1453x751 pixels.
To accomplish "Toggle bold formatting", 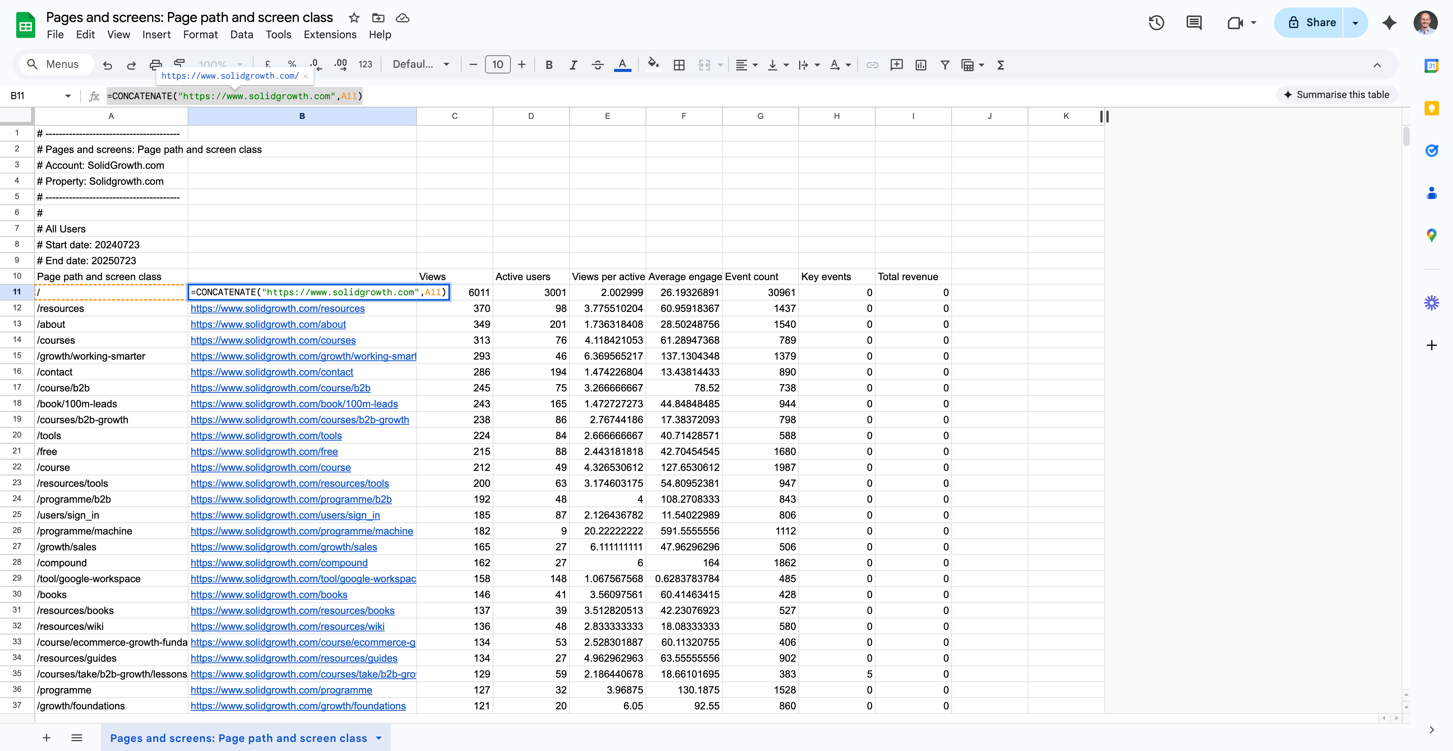I will click(x=549, y=65).
